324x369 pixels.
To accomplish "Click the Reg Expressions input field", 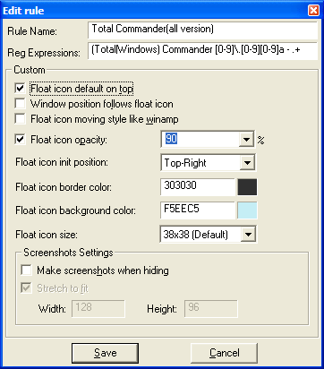I will pyautogui.click(x=202, y=51).
